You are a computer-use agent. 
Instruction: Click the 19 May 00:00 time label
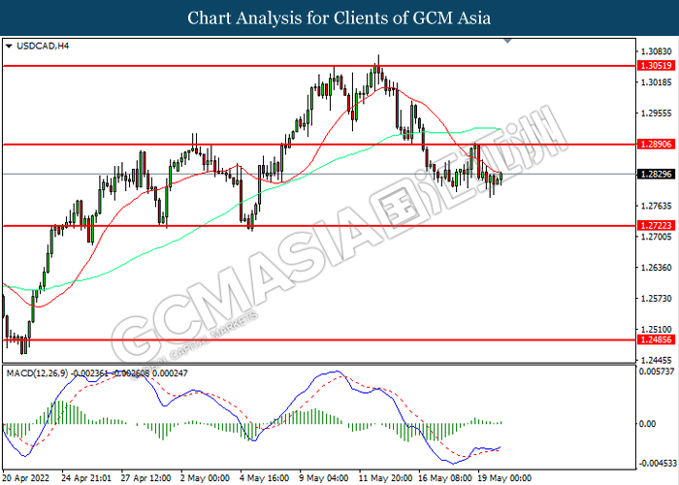tap(504, 478)
